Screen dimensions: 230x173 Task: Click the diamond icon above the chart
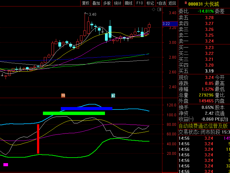tap(154, 10)
